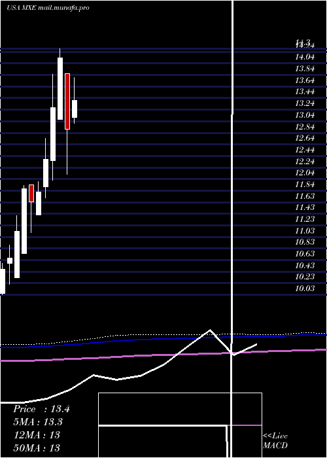Image resolution: width=327 pixels, height=458 pixels.
Task: Click the 13.04 price axis label
Action: (x=305, y=115)
